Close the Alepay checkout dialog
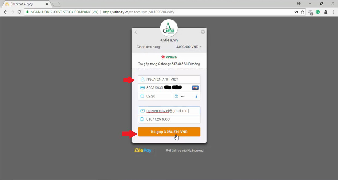Screen dimensions: 338x180 tap(203, 32)
